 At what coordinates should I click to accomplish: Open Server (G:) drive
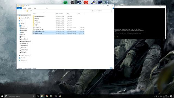24,48
